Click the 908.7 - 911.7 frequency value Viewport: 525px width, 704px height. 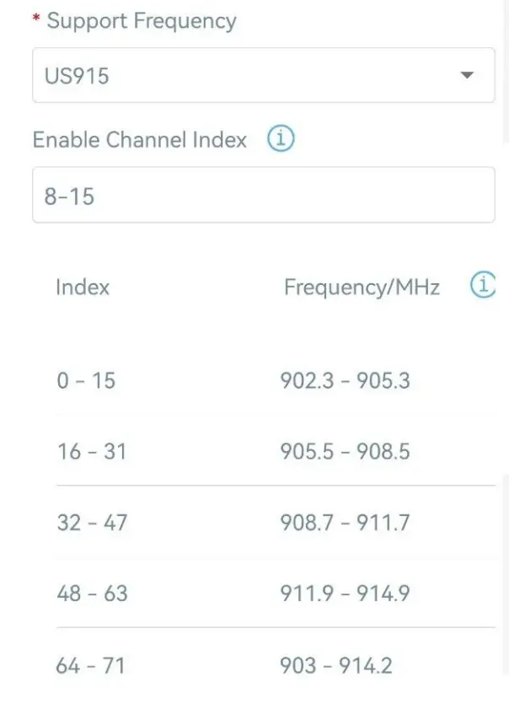pyautogui.click(x=345, y=523)
